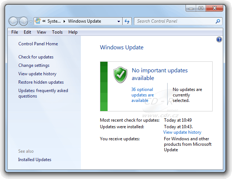Viewport: 232px width, 179px height.
Task: Open View update history in sidebar
Action: 37,74
